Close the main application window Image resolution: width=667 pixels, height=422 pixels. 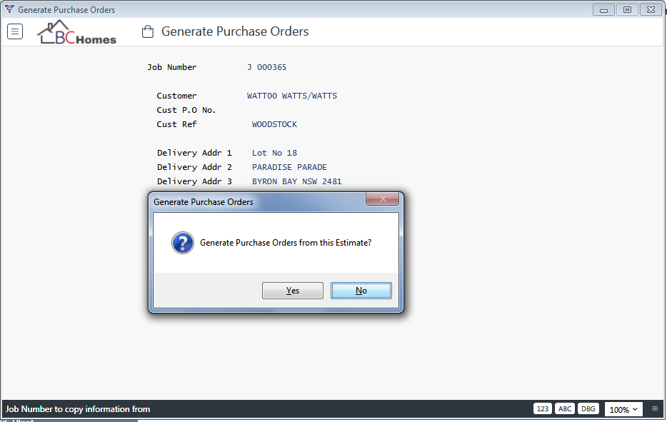click(x=651, y=10)
